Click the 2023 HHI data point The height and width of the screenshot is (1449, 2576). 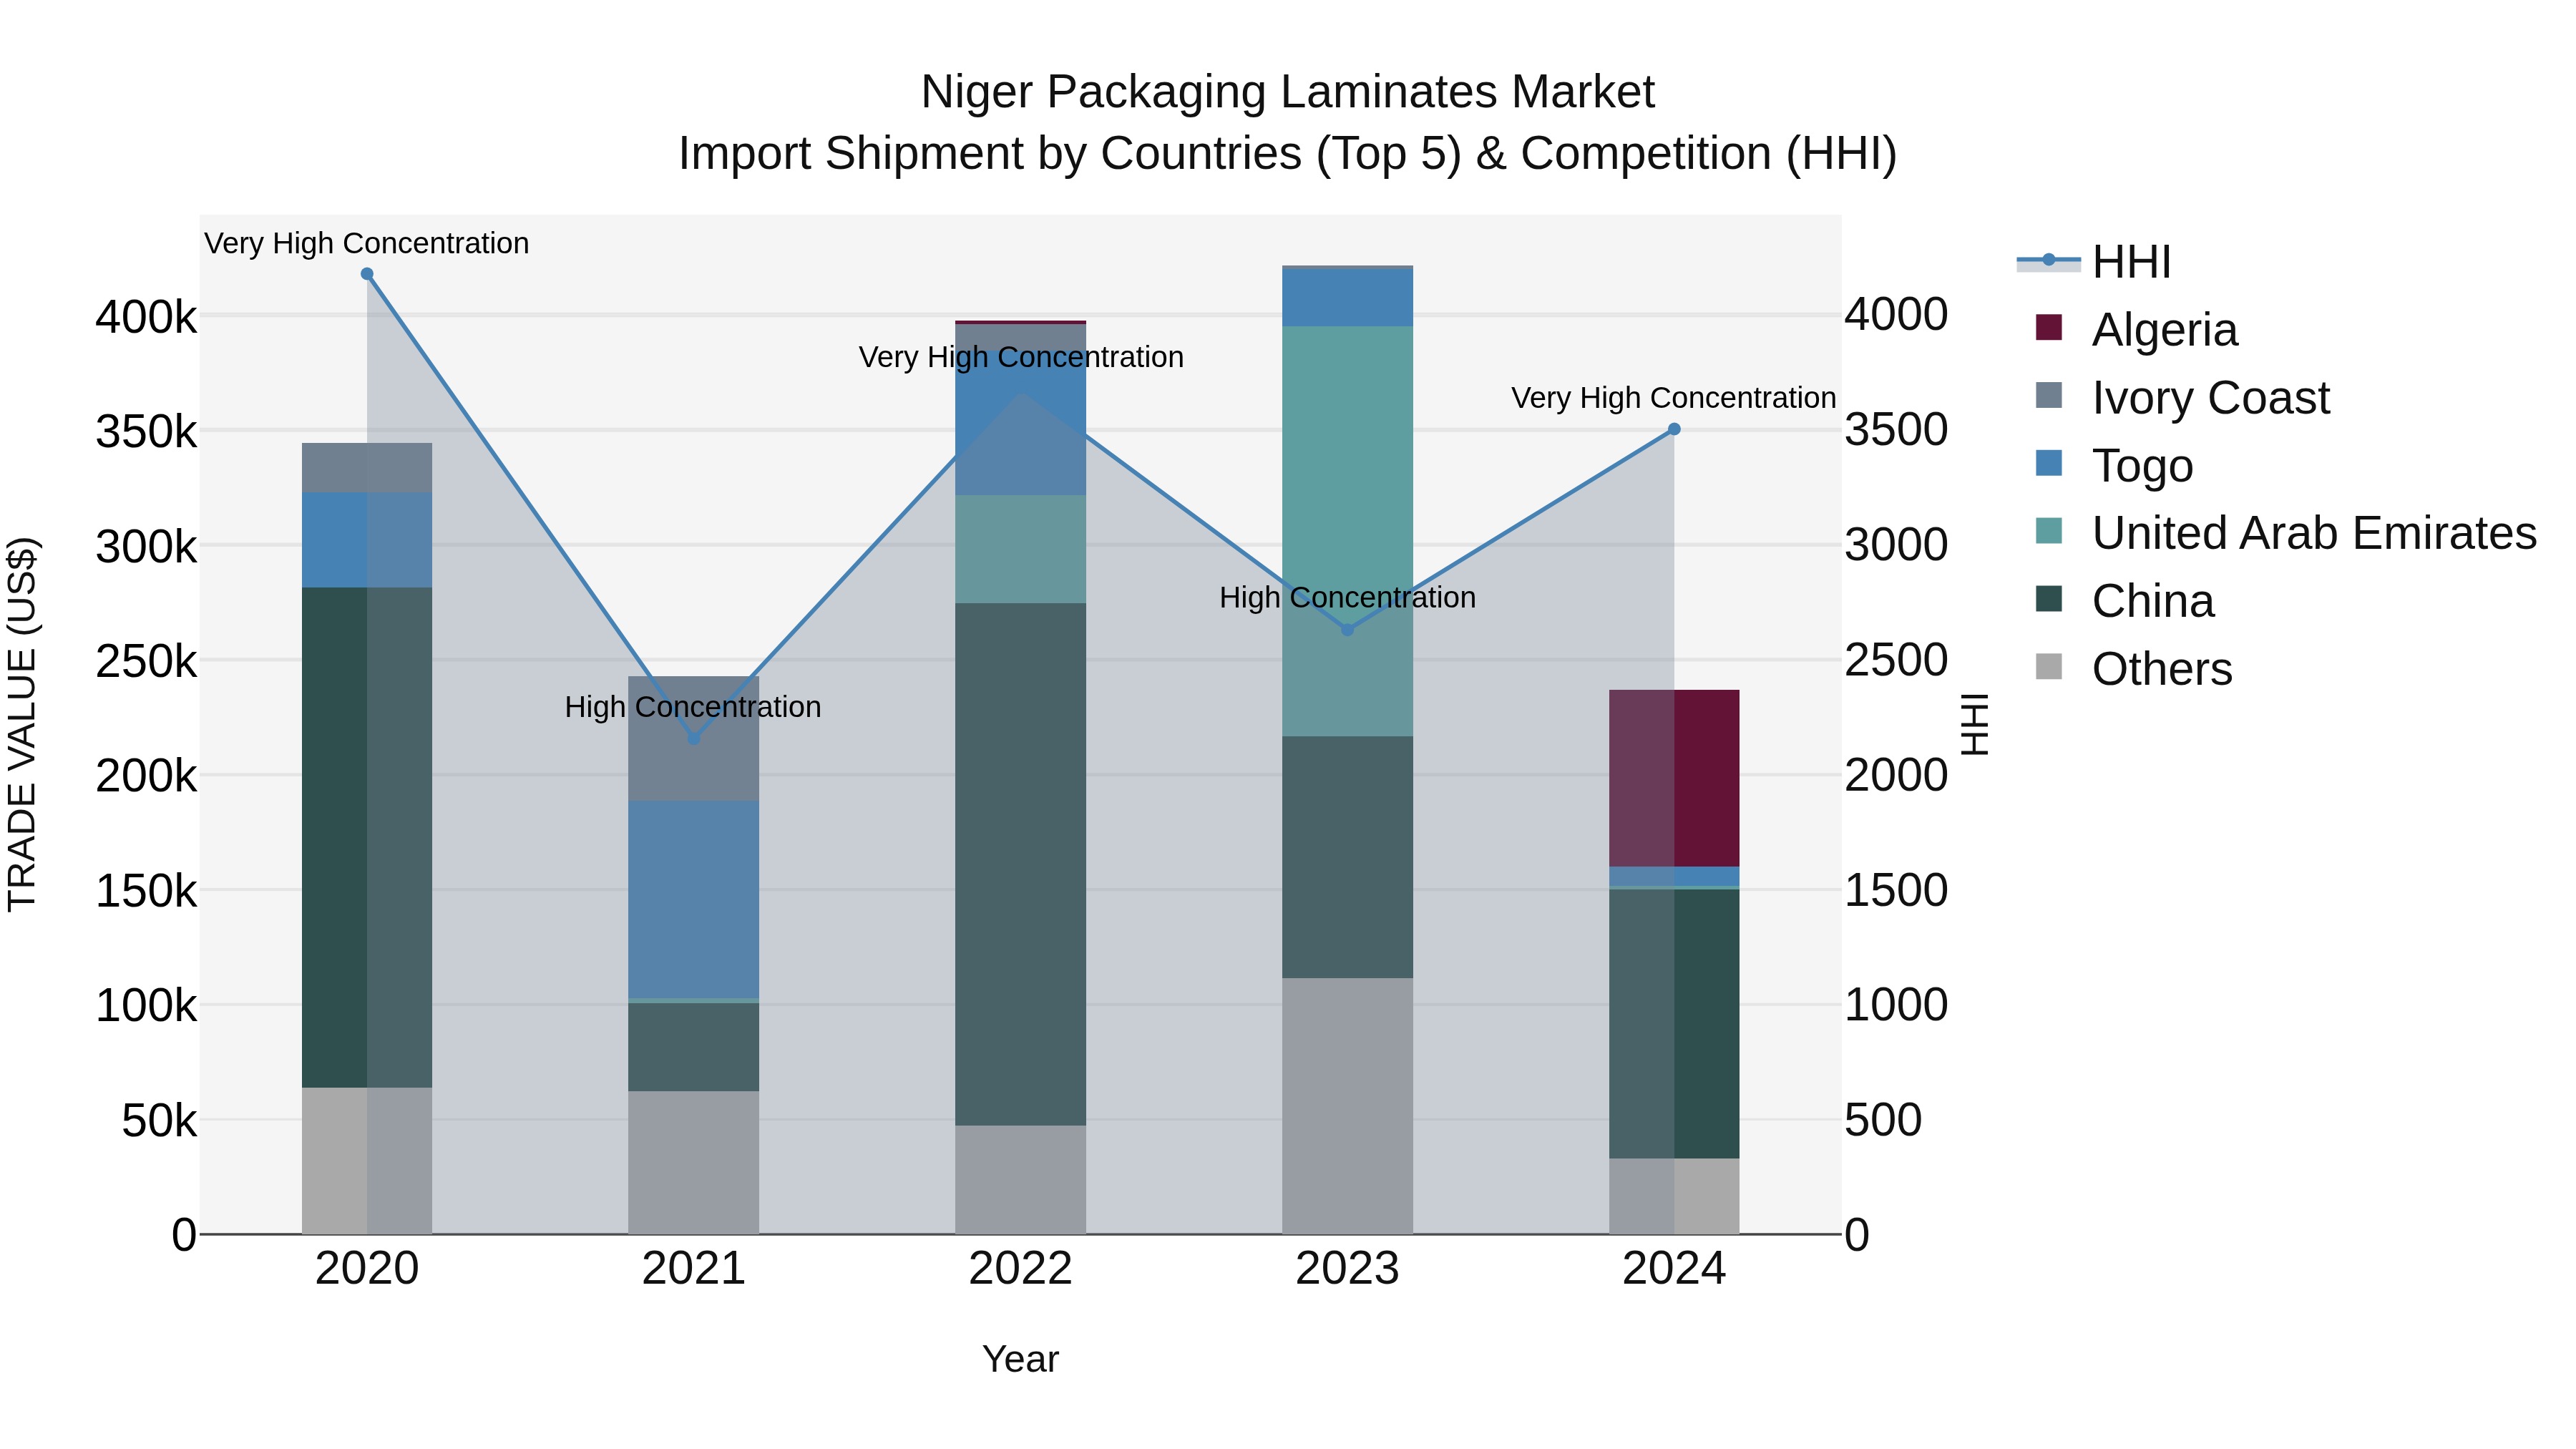point(1347,630)
